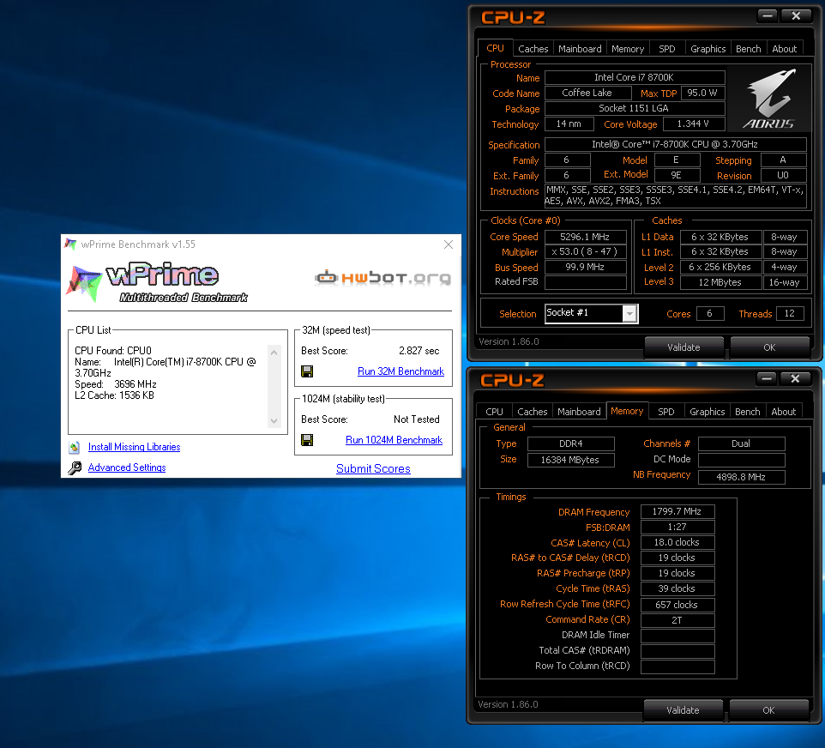Click the Bus Speed 99.9 MHz value
This screenshot has height=748, width=825.
[585, 268]
